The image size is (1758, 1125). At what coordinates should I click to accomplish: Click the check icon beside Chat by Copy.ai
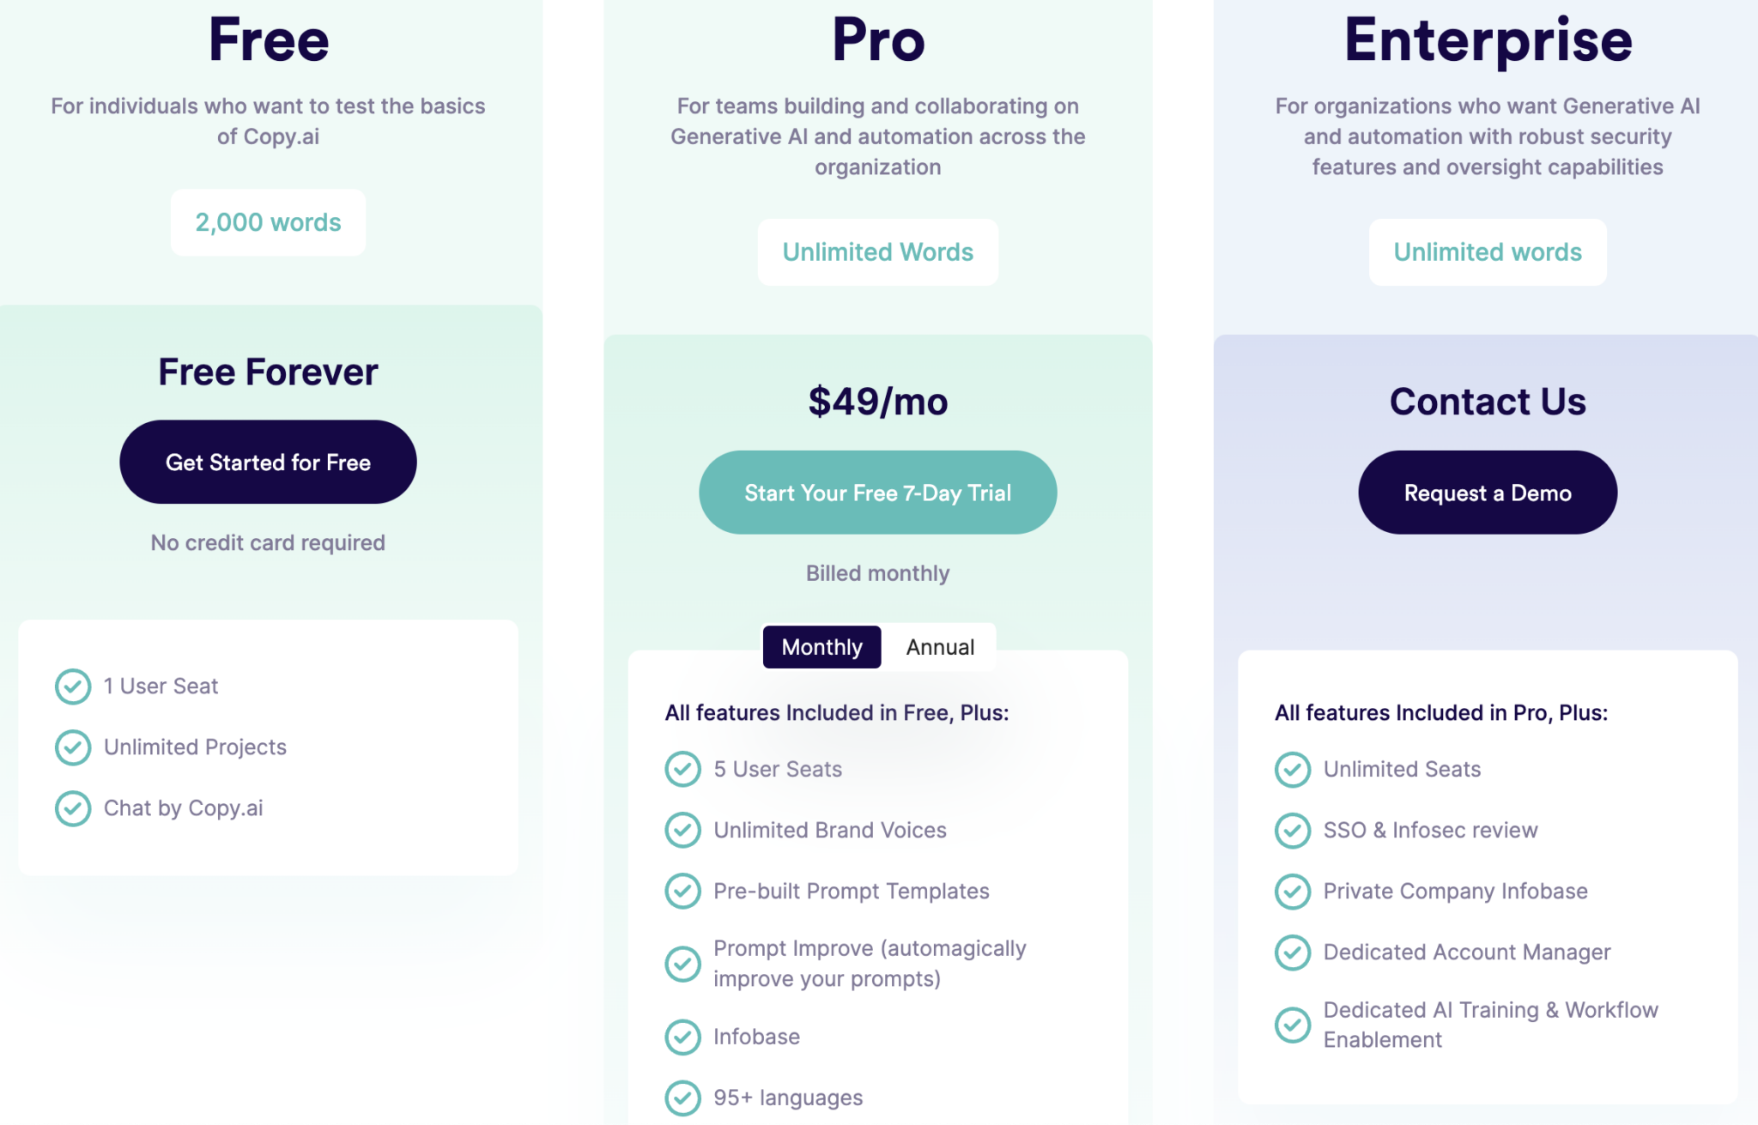click(x=73, y=808)
